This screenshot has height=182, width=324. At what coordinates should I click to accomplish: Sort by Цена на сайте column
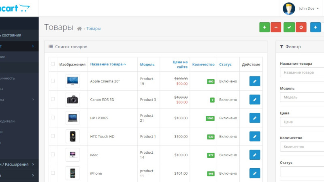tap(180, 64)
